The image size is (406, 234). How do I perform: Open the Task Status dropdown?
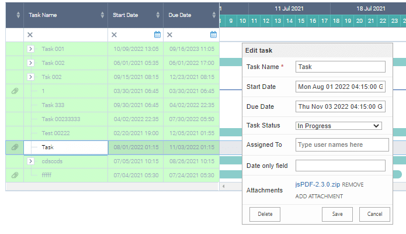tap(339, 126)
